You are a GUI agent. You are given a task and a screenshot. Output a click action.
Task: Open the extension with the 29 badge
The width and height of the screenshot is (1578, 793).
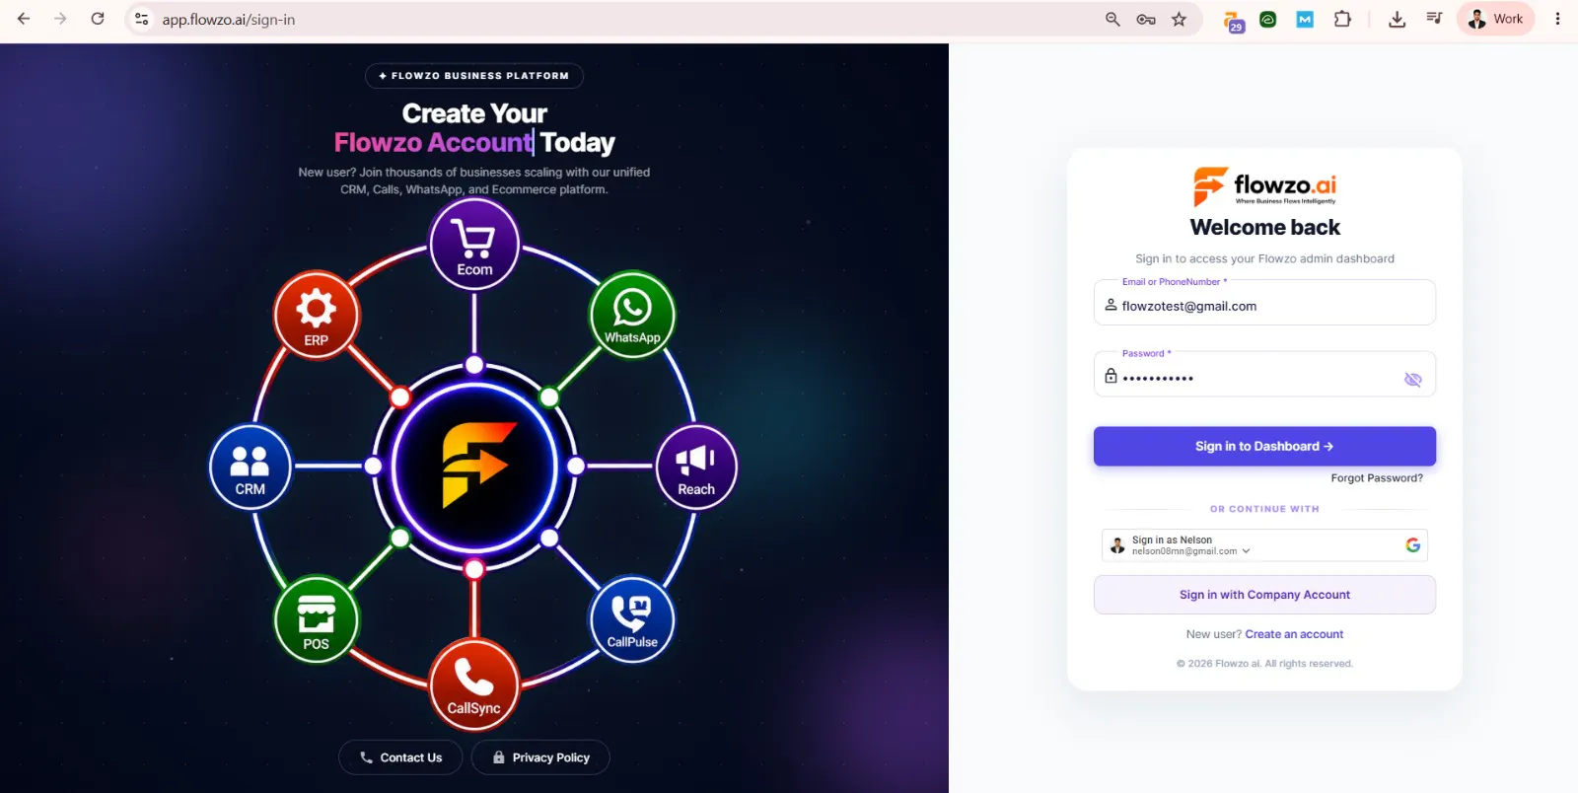pyautogui.click(x=1234, y=21)
